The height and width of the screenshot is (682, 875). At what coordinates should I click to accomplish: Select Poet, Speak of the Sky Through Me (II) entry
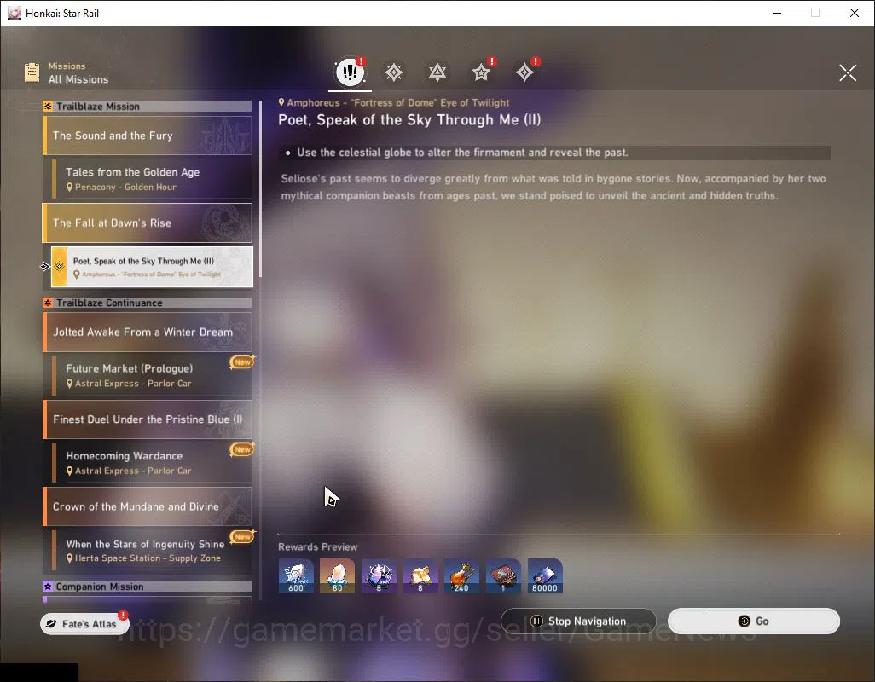click(152, 267)
